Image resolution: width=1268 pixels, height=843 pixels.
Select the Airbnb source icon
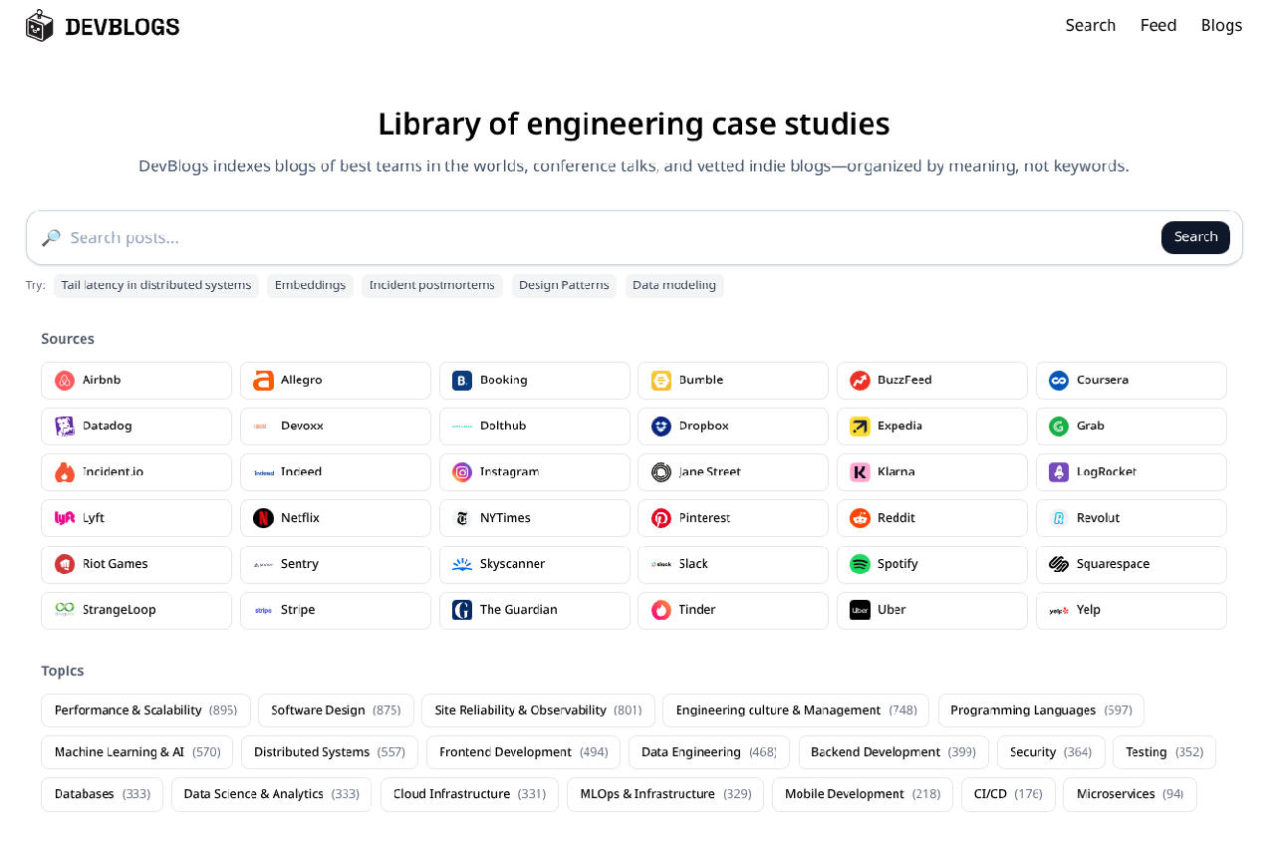tap(64, 380)
